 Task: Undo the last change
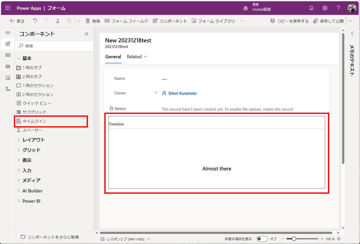[x=35, y=21]
